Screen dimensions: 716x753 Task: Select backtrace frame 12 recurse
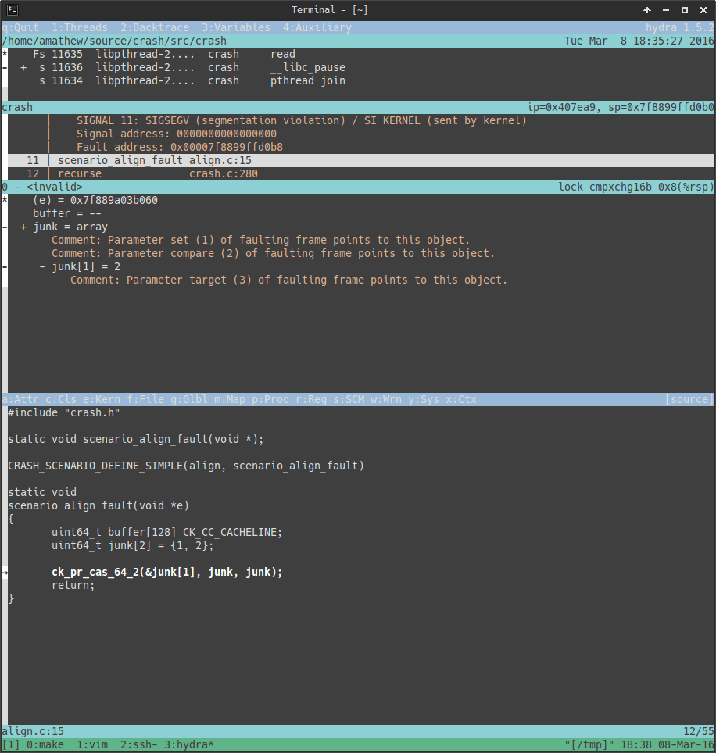click(x=158, y=173)
